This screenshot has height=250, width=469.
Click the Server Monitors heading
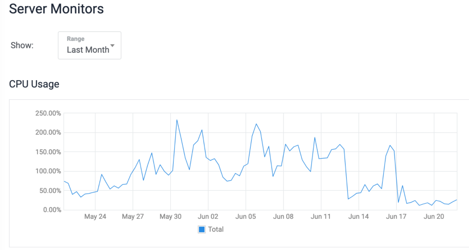(x=56, y=8)
